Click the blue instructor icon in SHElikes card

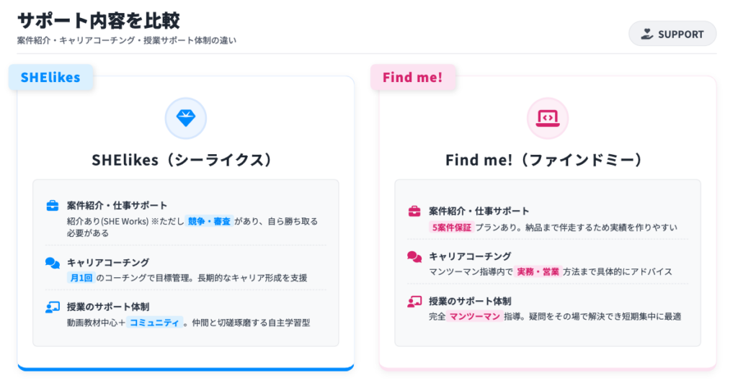[x=53, y=307]
